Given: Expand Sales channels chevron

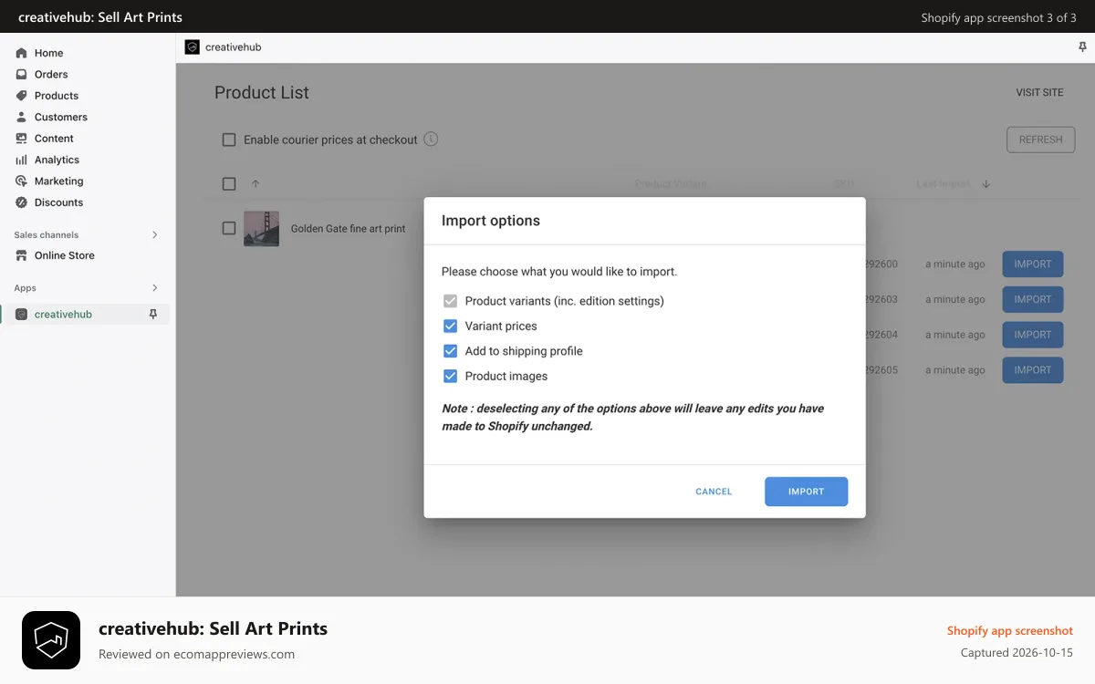Looking at the screenshot, I should pyautogui.click(x=154, y=235).
